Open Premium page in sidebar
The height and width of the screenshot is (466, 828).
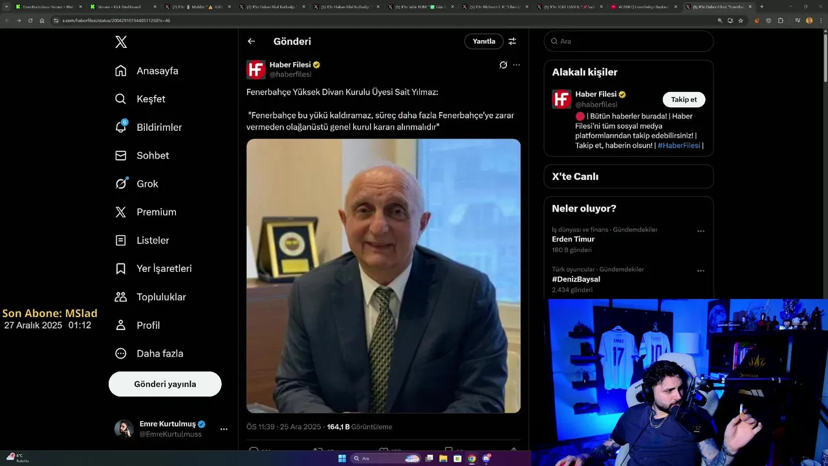tap(146, 212)
